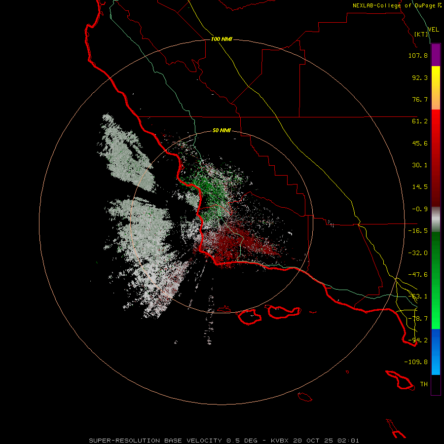The width and height of the screenshot is (444, 444).
Task: Click the NEXLAB-College of DuPage credit text
Action: 397,5
